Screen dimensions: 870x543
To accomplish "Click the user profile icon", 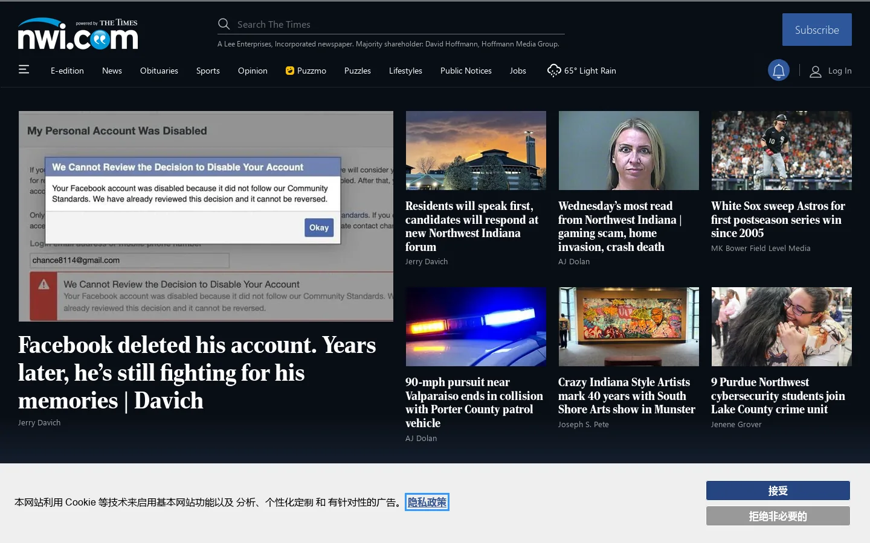I will (x=815, y=71).
